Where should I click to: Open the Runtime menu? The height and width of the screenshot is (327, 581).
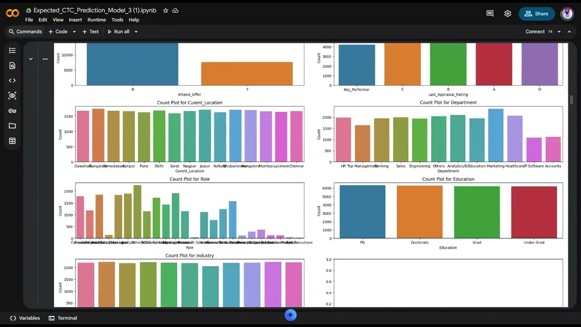(x=97, y=20)
